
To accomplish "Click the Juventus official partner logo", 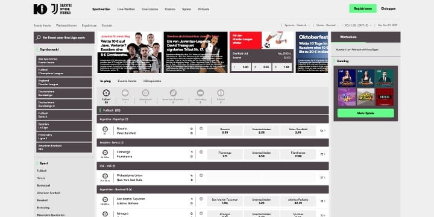I will click(61, 9).
